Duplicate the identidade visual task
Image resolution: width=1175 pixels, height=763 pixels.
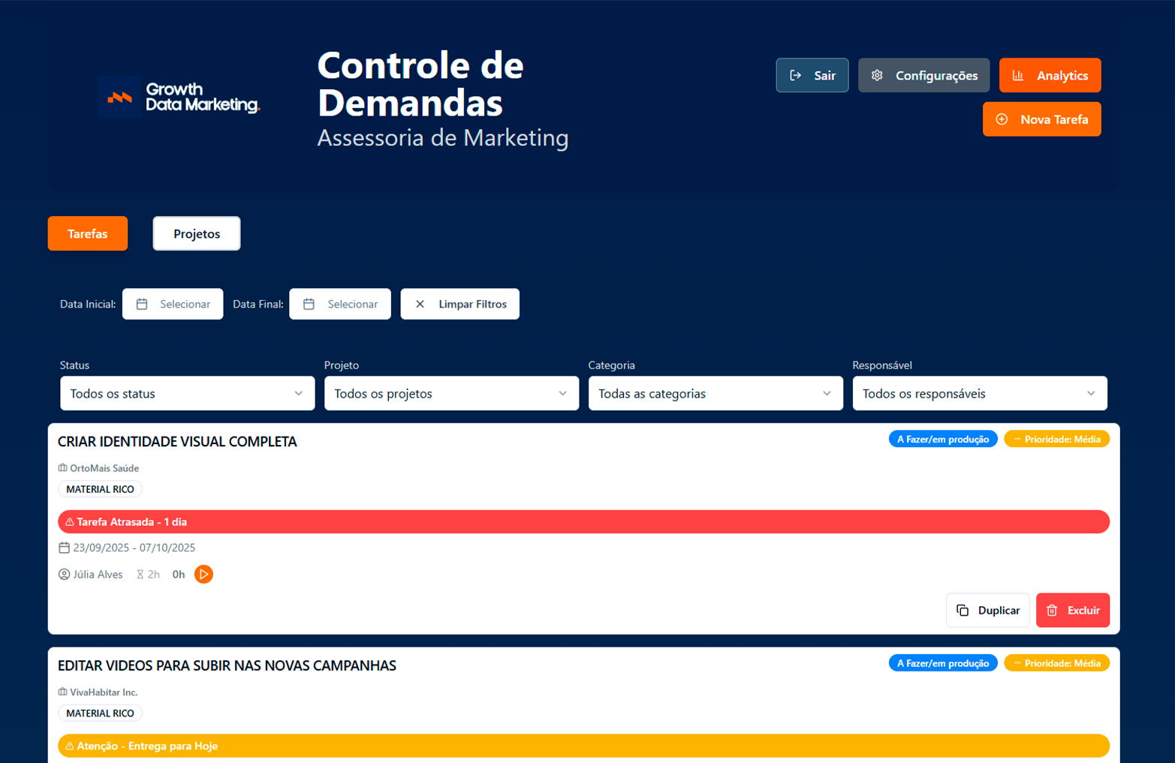pos(987,610)
